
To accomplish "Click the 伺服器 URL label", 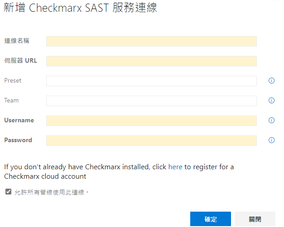I will (x=20, y=61).
